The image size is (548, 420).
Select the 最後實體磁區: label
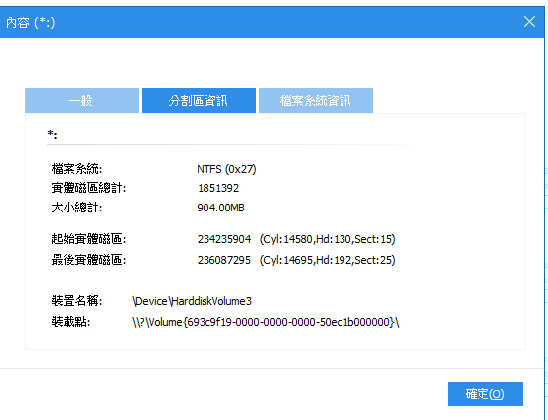coord(88,260)
